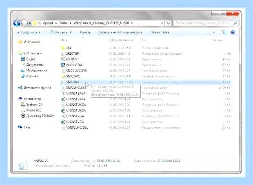Click UNINSTUXGA registry file icon
Screen dimensions: 253x185
point(63,110)
